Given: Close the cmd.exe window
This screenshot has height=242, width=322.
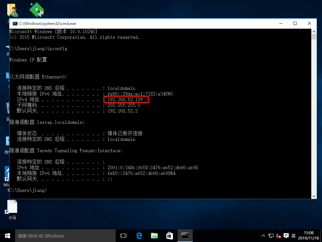Looking at the screenshot, I should pyautogui.click(x=309, y=23).
